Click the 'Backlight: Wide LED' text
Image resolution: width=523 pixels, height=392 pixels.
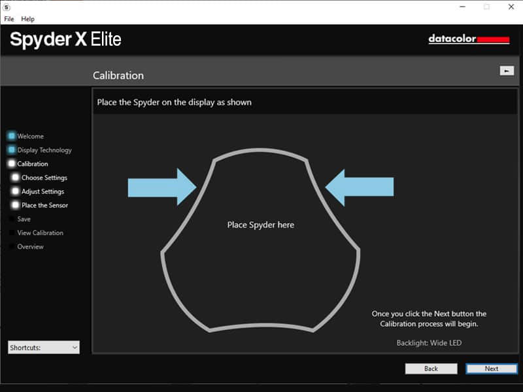click(429, 342)
